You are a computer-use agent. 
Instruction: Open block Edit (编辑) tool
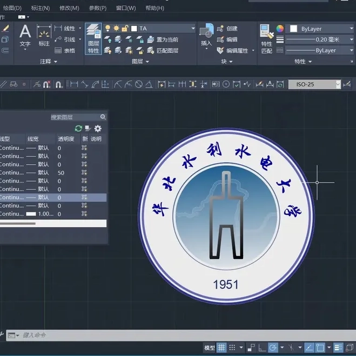pos(227,39)
